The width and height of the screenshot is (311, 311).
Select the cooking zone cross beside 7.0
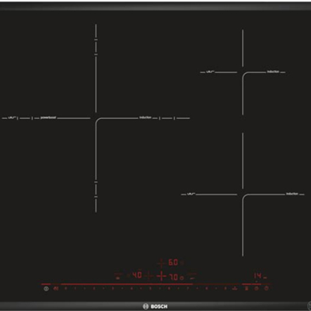tap(162, 276)
